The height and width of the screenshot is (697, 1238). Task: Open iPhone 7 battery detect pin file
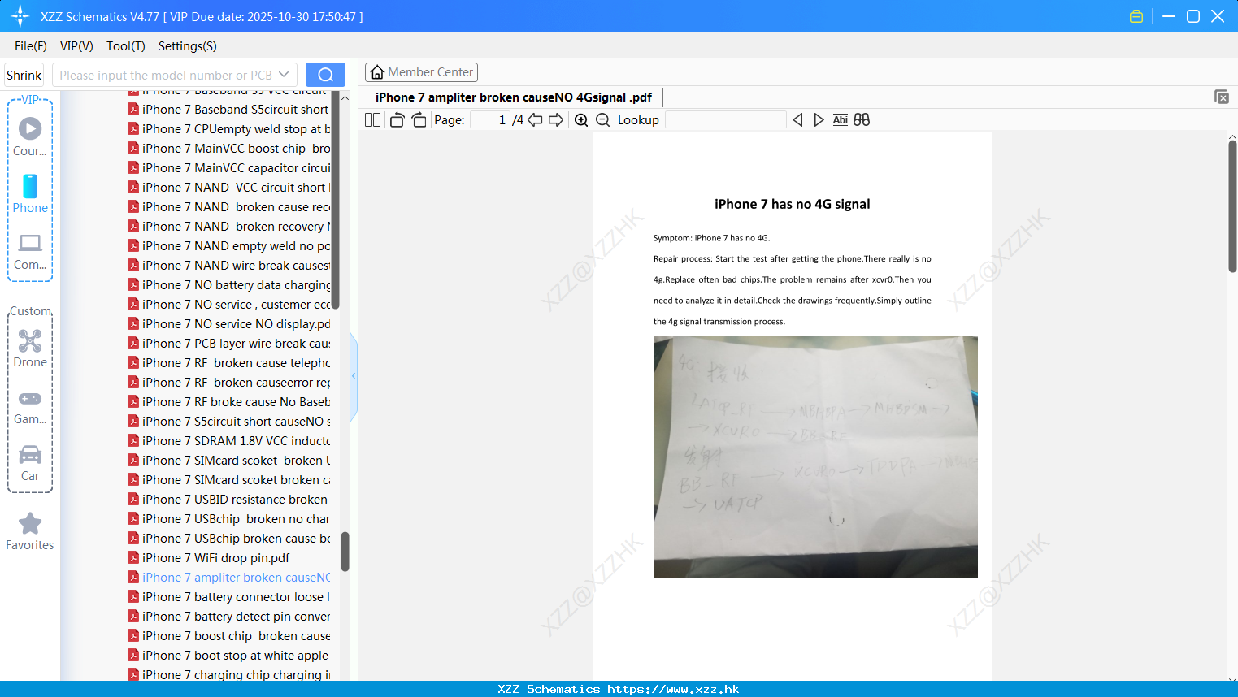(x=228, y=617)
